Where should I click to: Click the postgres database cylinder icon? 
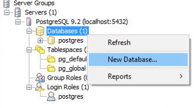click(x=51, y=40)
